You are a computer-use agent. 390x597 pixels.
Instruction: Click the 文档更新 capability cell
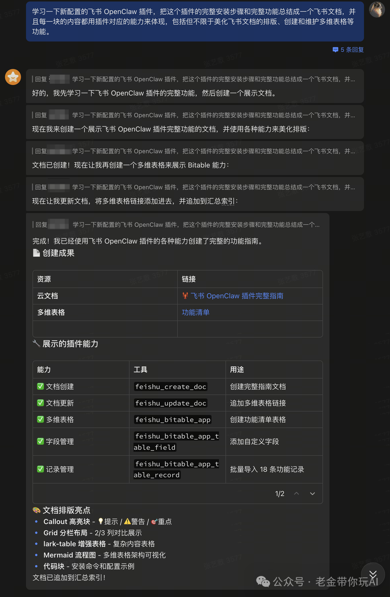tap(81, 403)
